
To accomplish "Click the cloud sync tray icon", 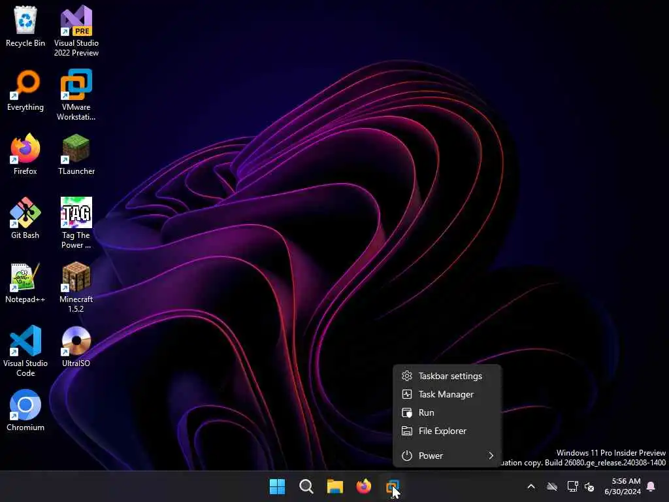I will pyautogui.click(x=552, y=486).
